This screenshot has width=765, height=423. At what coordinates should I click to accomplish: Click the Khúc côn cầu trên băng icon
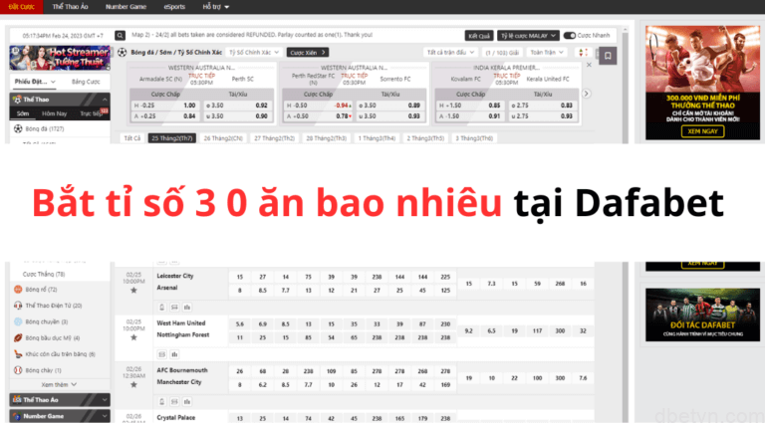click(x=18, y=353)
